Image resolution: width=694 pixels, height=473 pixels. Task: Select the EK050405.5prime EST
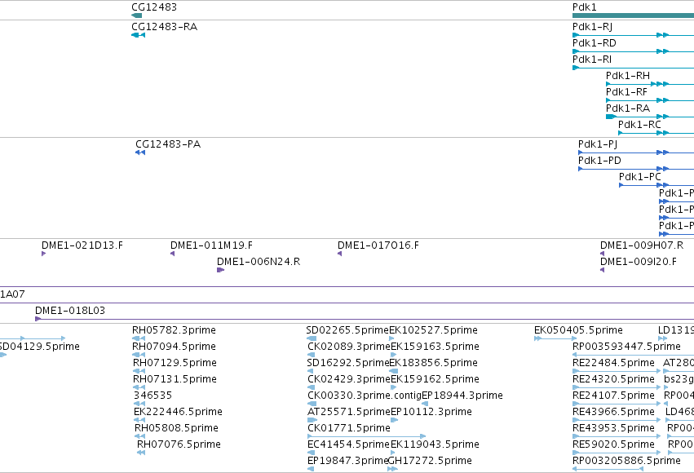pos(578,330)
